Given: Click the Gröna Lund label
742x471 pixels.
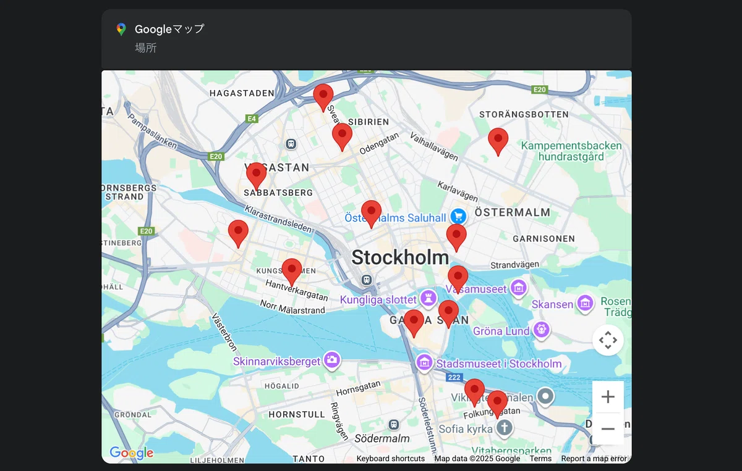Looking at the screenshot, I should (x=501, y=331).
